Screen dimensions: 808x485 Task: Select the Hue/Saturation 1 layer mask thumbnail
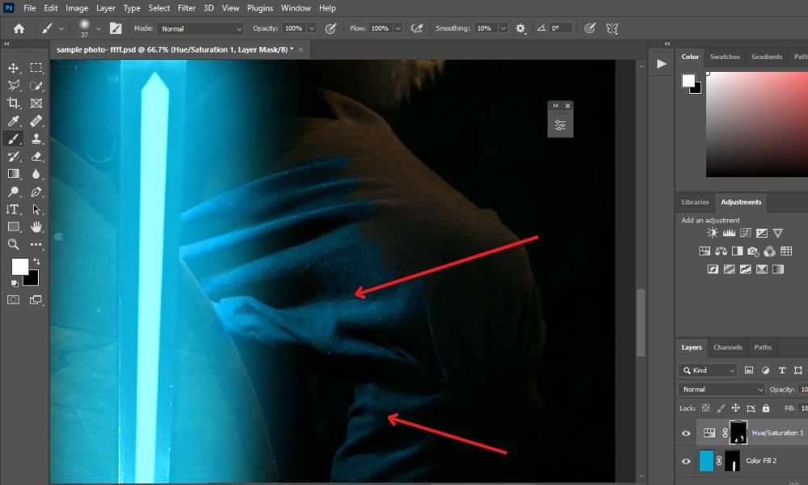739,433
